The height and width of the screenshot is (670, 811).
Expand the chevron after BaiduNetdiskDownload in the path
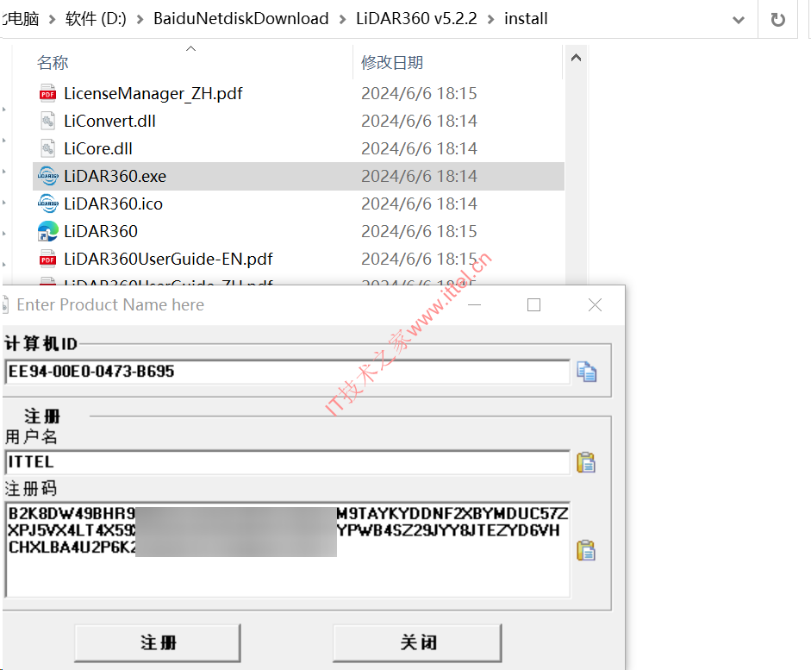(342, 20)
